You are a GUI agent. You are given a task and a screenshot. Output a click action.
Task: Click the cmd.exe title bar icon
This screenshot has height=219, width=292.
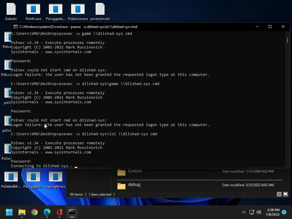click(x=16, y=27)
